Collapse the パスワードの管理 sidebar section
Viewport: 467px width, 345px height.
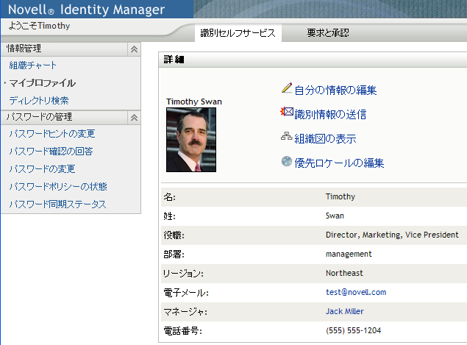point(133,117)
